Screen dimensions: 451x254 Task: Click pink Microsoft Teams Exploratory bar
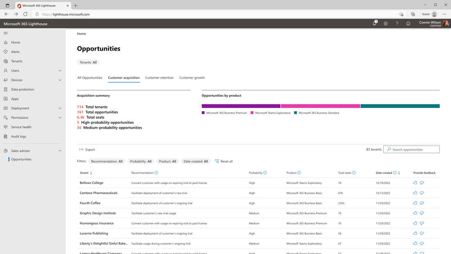point(321,106)
